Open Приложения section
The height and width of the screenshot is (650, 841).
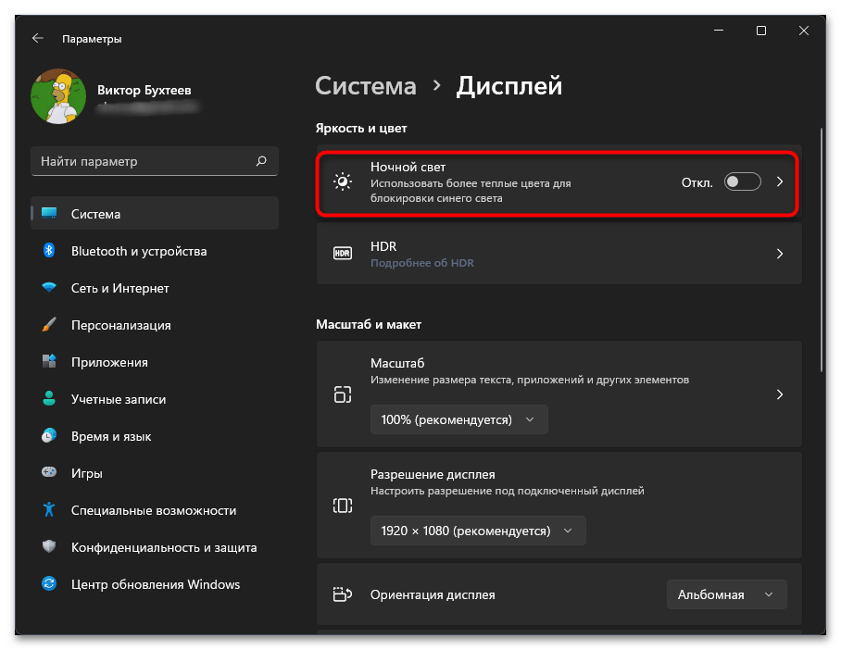pyautogui.click(x=155, y=361)
